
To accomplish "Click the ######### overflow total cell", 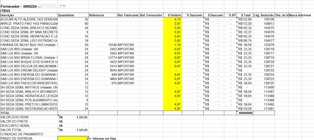I will 245,113.
